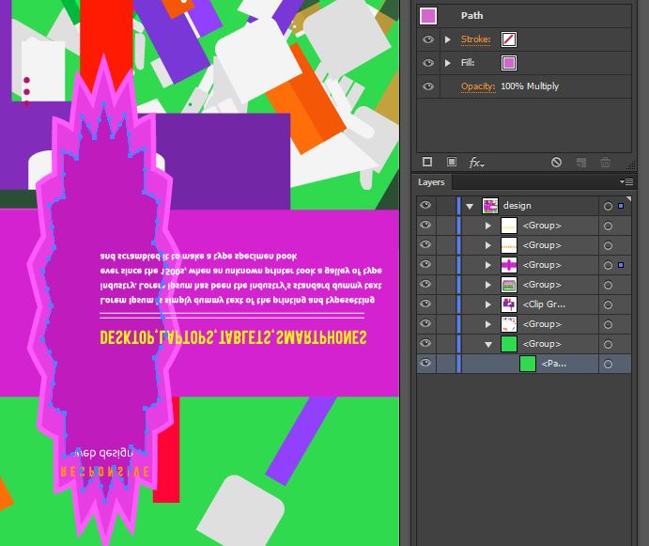This screenshot has height=546, width=649.
Task: Expand the Stroke attribute disclosure triangle
Action: tap(448, 39)
